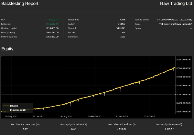Toggle the Balance series in chart legend
This screenshot has width=194, height=135.
[x=14, y=106]
